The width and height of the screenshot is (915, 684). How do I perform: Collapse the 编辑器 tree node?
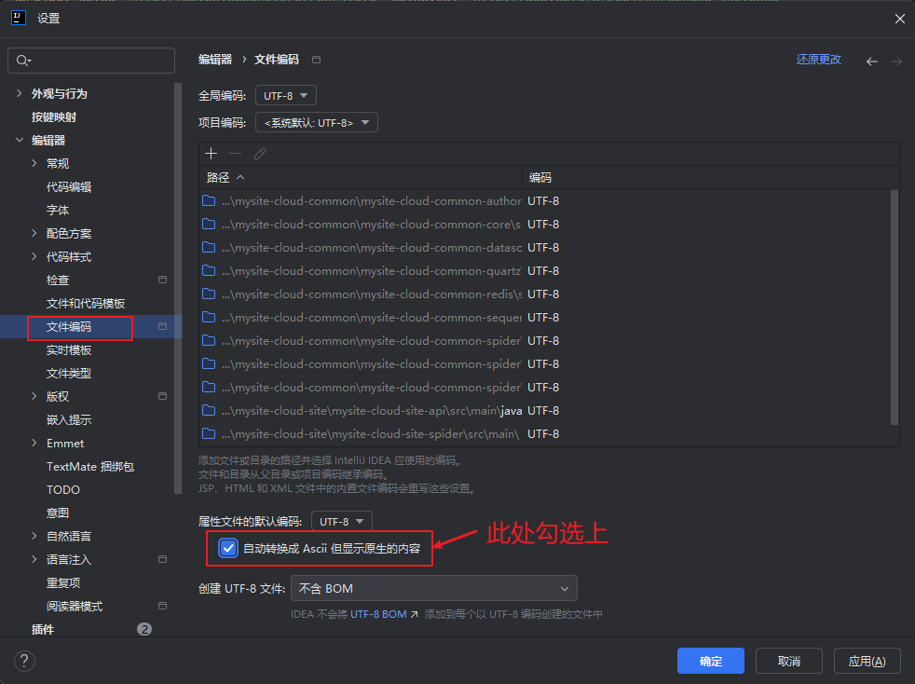(20, 140)
